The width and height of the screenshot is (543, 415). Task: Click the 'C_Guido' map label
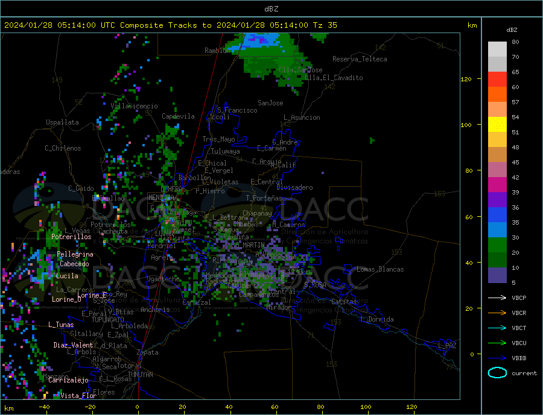pyautogui.click(x=81, y=189)
